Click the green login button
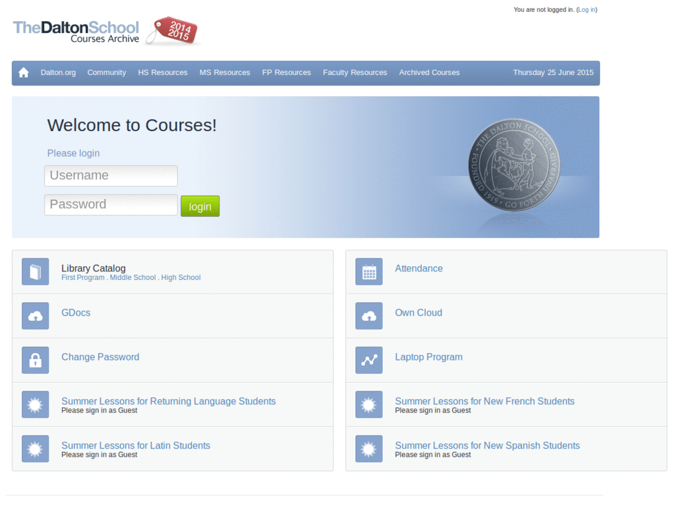This screenshot has width=675, height=506. 200,206
